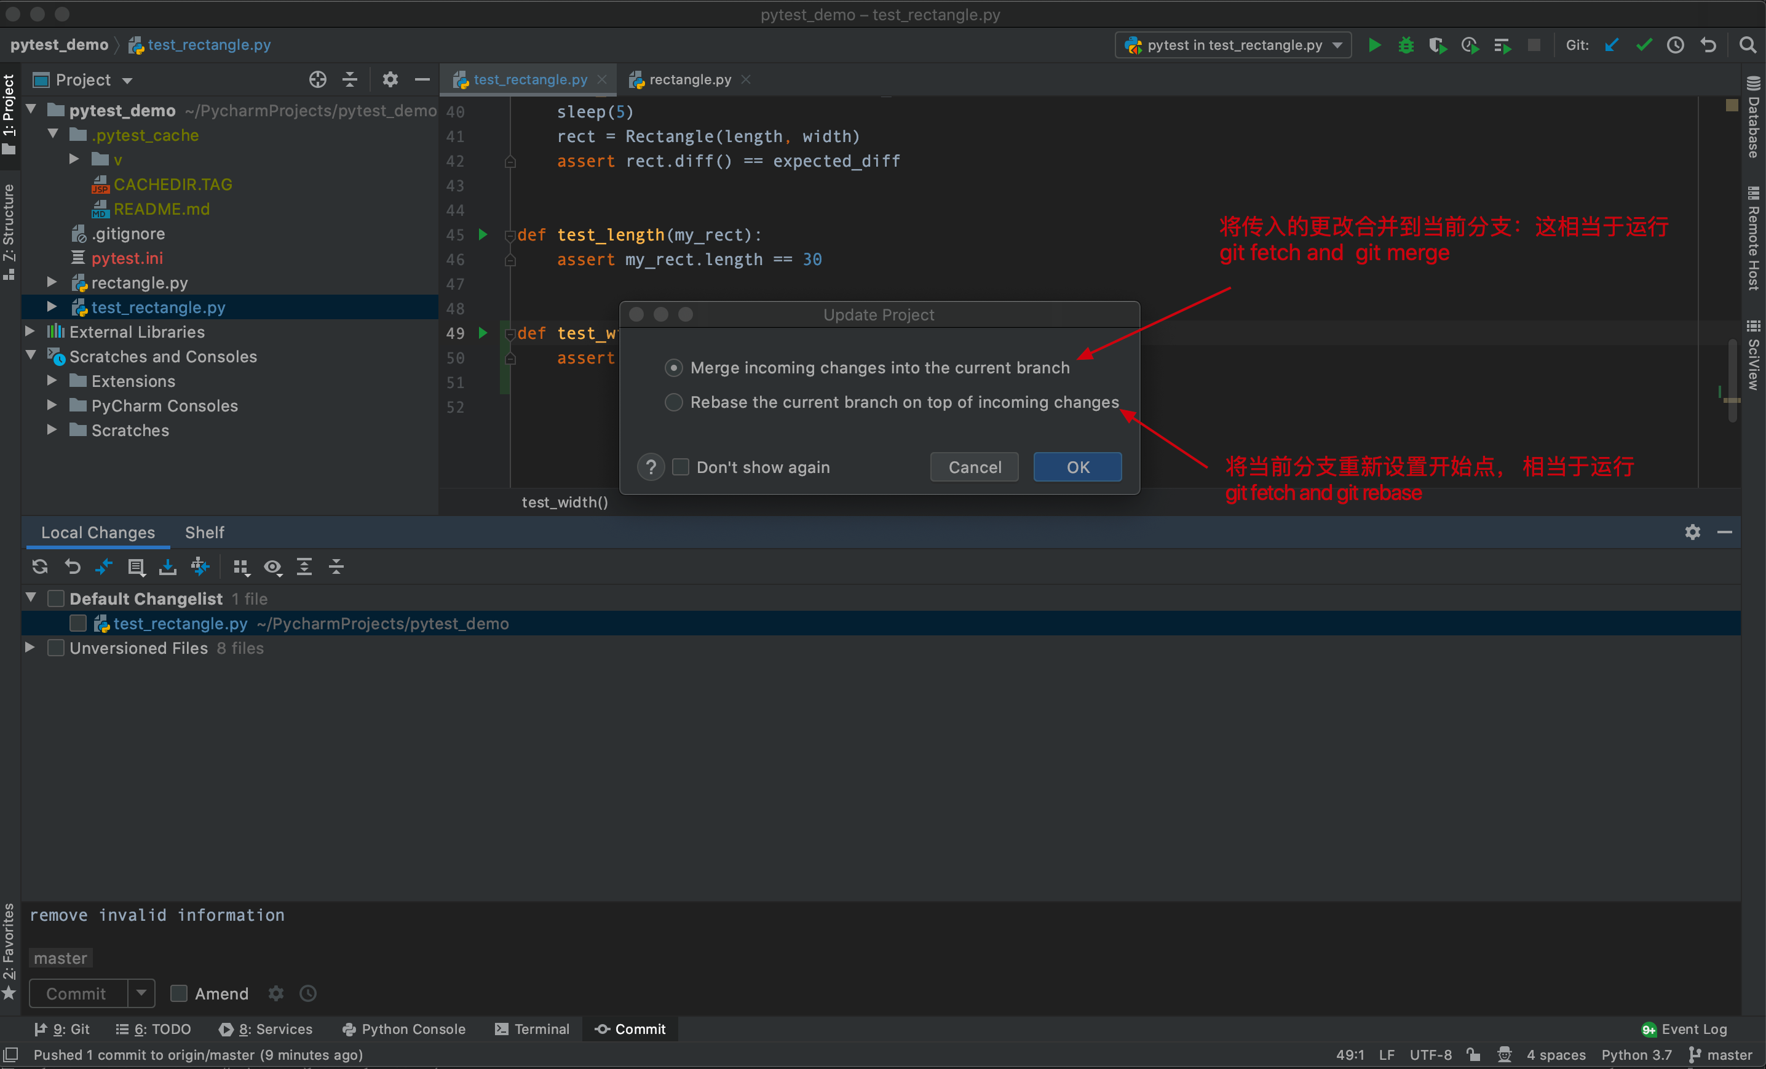Click UTF-8 encoding in status bar
The height and width of the screenshot is (1069, 1766).
click(x=1430, y=1055)
